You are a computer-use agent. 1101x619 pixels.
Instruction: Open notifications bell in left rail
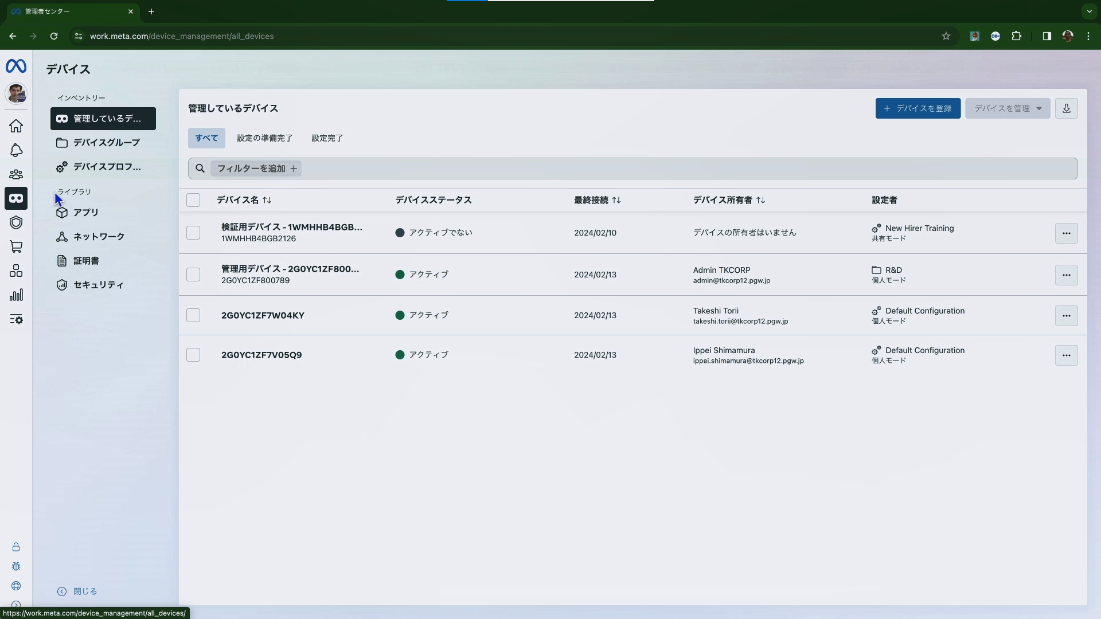coord(16,150)
